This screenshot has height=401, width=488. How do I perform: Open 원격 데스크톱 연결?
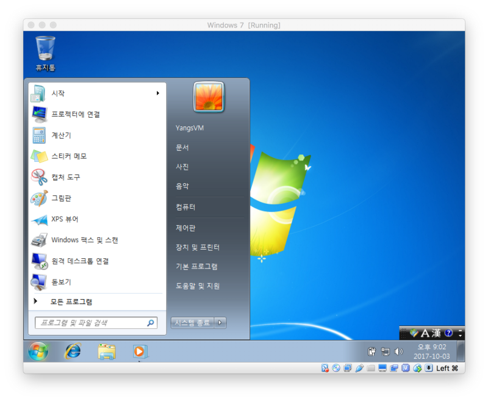click(x=96, y=261)
